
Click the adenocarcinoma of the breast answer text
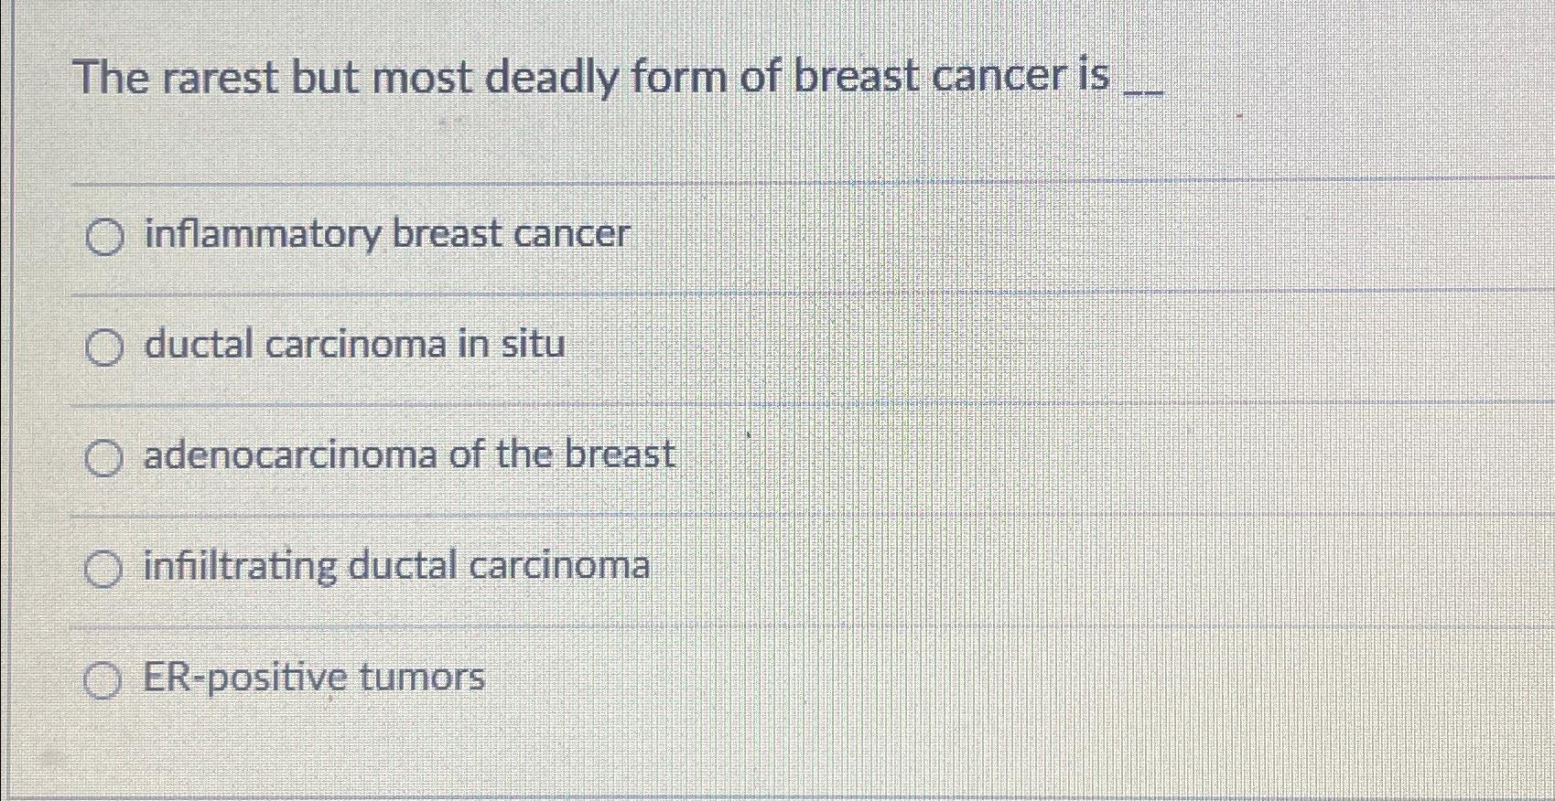[408, 455]
